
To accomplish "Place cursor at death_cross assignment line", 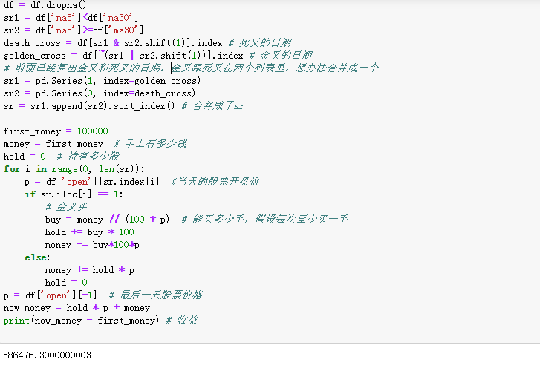I will [x=148, y=43].
